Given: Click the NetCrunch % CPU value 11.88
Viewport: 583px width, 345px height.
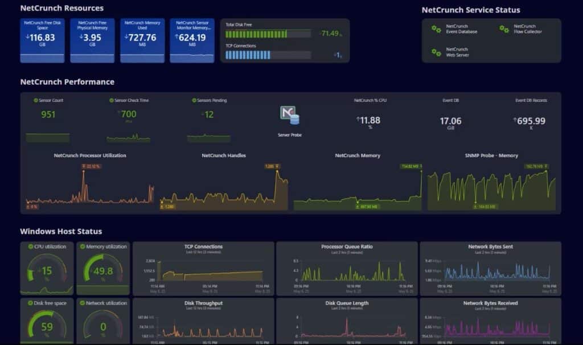Looking at the screenshot, I should (368, 121).
